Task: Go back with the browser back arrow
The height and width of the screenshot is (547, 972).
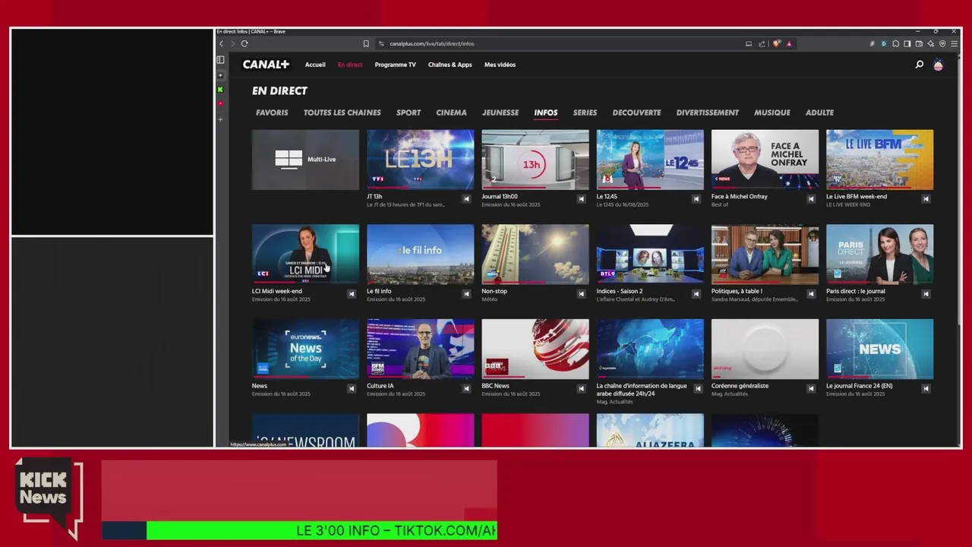Action: pos(222,43)
